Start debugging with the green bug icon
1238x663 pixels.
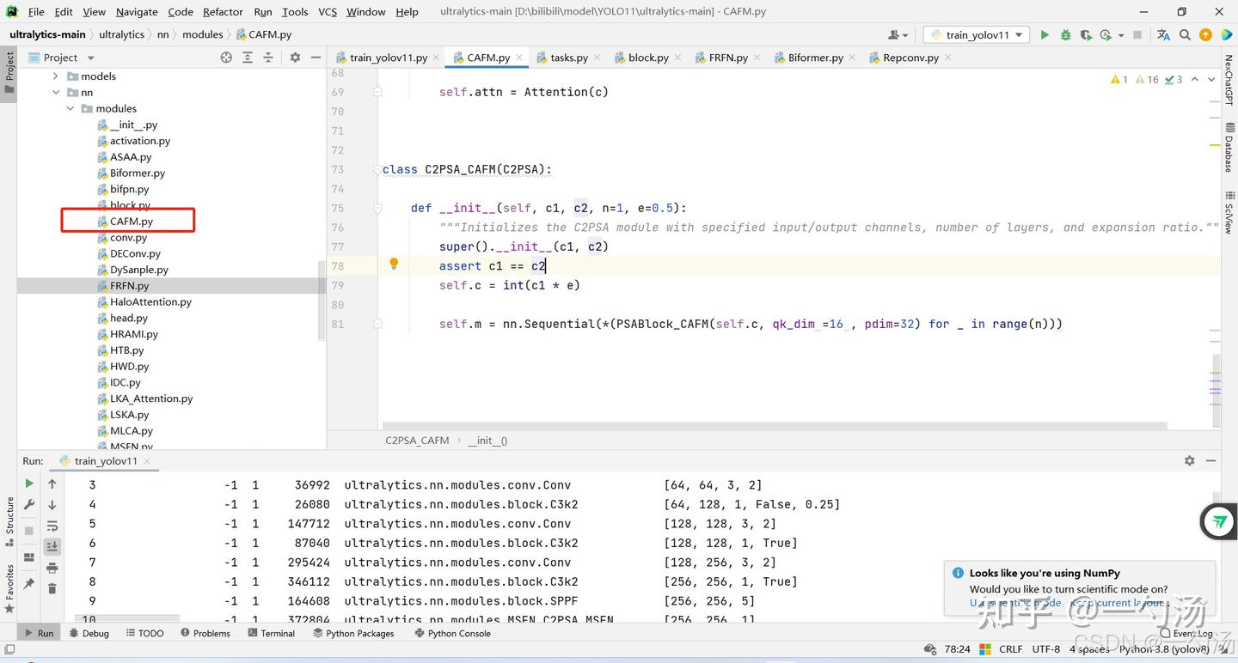(x=1065, y=35)
